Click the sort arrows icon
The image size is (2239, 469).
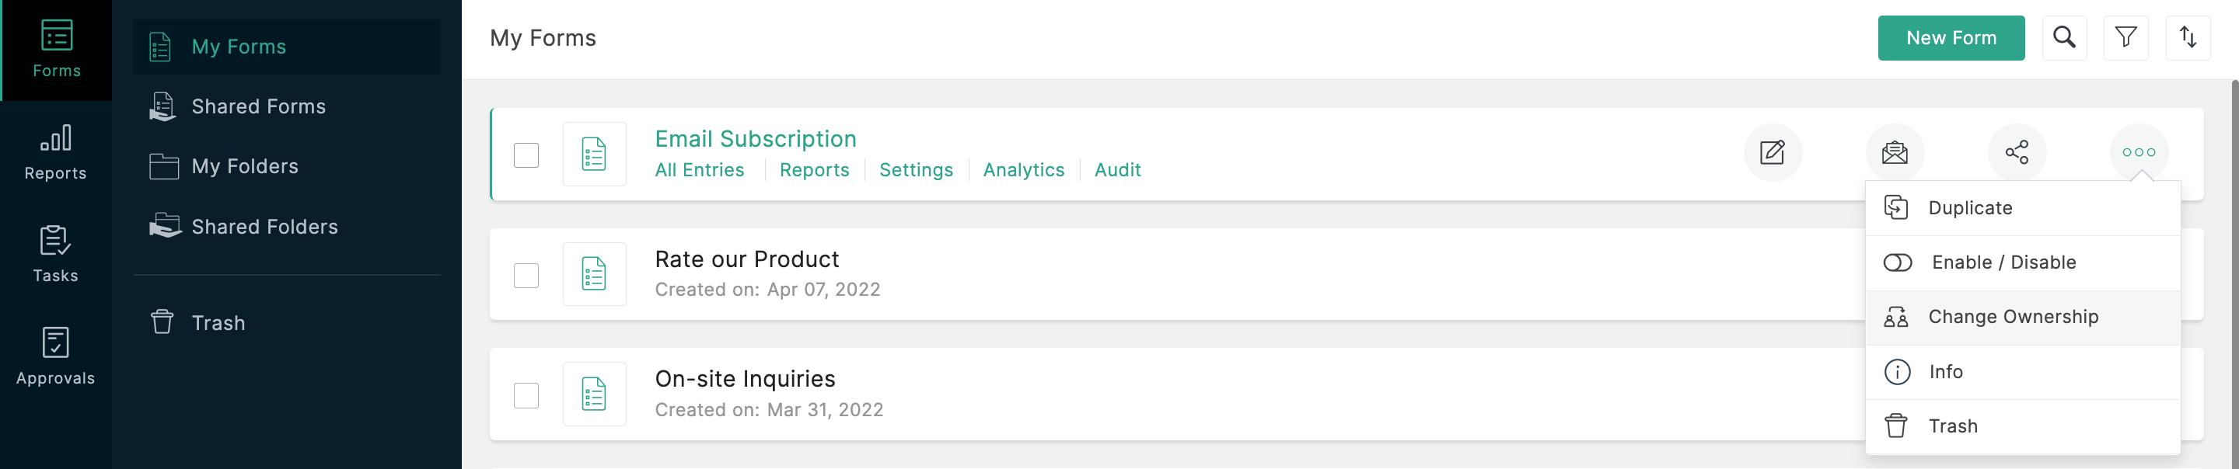point(2188,38)
